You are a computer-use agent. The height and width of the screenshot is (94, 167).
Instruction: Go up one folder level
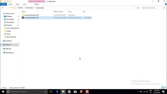click(x=11, y=8)
